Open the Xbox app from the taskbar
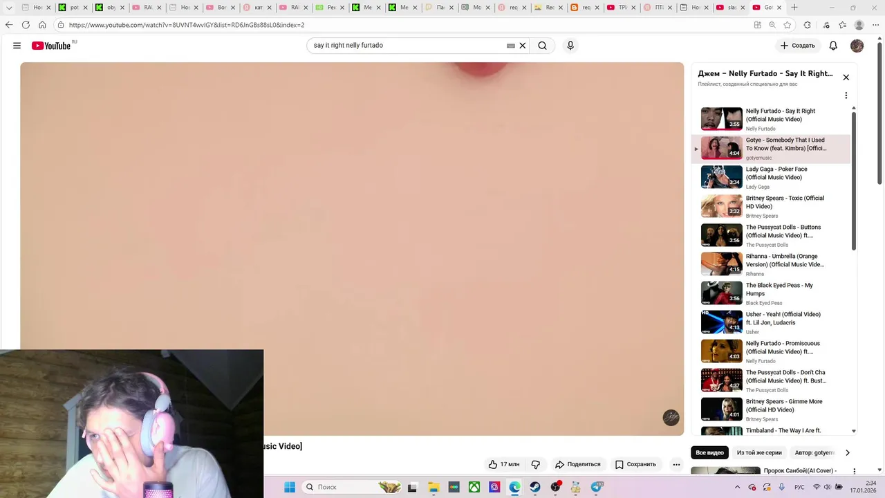Screen dimensions: 885x498 tap(474, 487)
